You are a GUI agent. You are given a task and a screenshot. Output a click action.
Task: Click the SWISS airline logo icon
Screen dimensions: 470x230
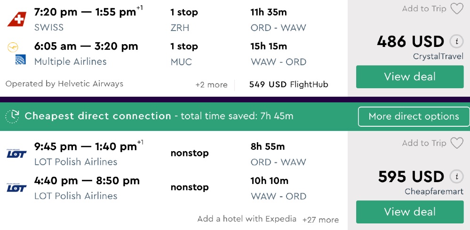tap(15, 19)
